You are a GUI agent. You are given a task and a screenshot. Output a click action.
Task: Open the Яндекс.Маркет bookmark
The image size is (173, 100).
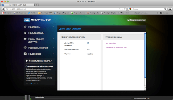pyautogui.click(x=61, y=13)
